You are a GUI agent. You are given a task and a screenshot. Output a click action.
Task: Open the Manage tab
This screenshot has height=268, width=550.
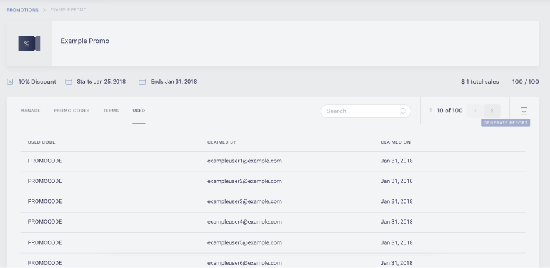(30, 111)
